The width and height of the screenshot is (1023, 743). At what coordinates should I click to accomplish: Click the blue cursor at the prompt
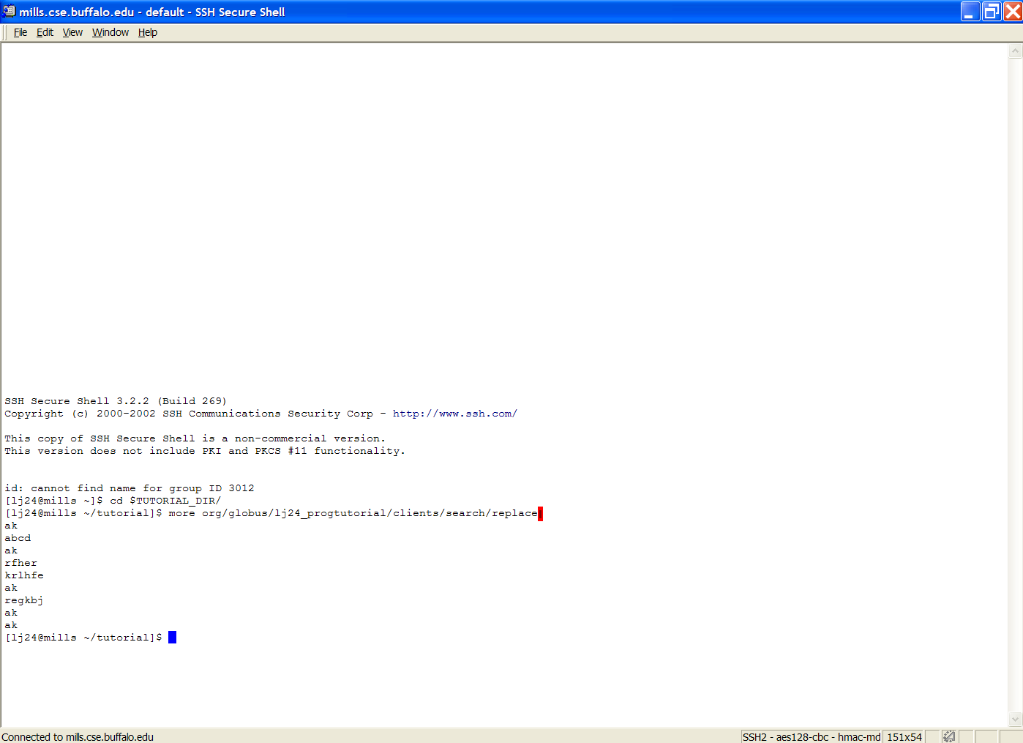coord(173,638)
